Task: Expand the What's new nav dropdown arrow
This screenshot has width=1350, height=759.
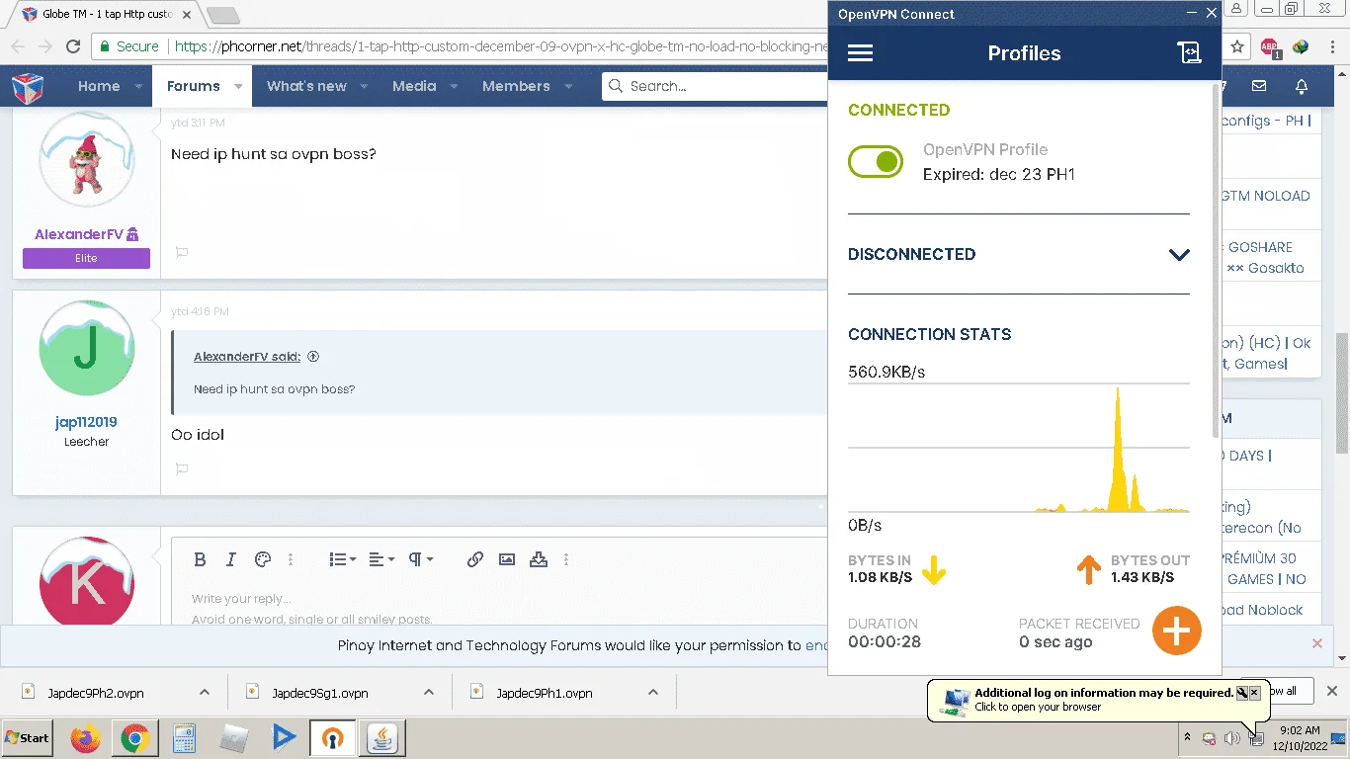Action: tap(364, 86)
